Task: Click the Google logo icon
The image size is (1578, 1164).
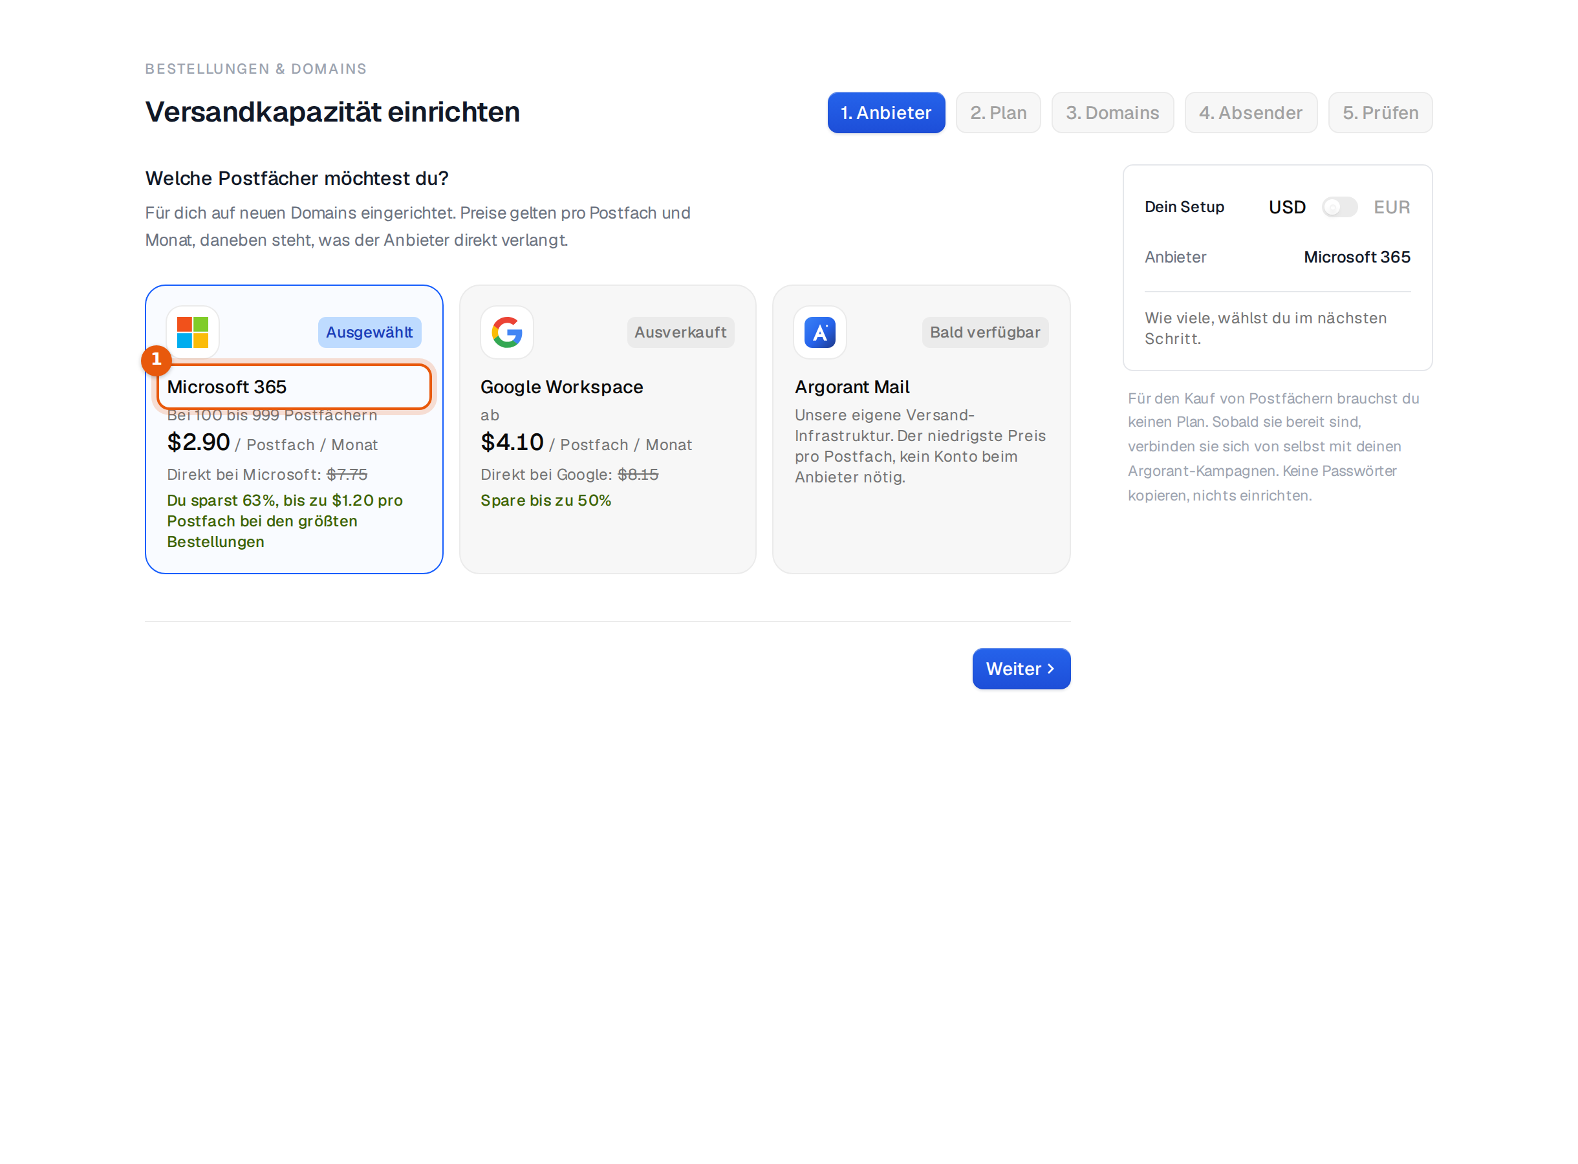Action: [x=506, y=332]
